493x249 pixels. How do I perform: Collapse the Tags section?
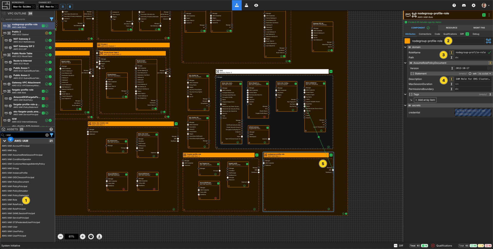pos(405,95)
